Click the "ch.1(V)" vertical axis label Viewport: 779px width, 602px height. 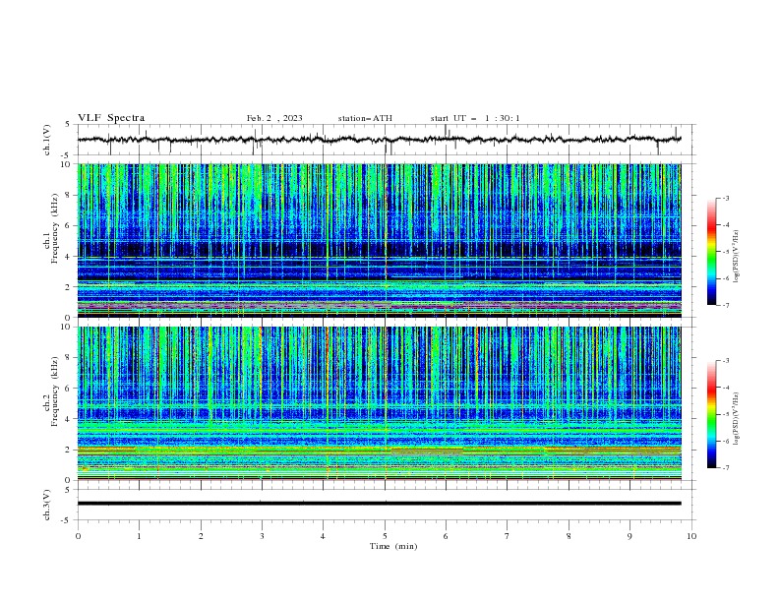(47, 140)
